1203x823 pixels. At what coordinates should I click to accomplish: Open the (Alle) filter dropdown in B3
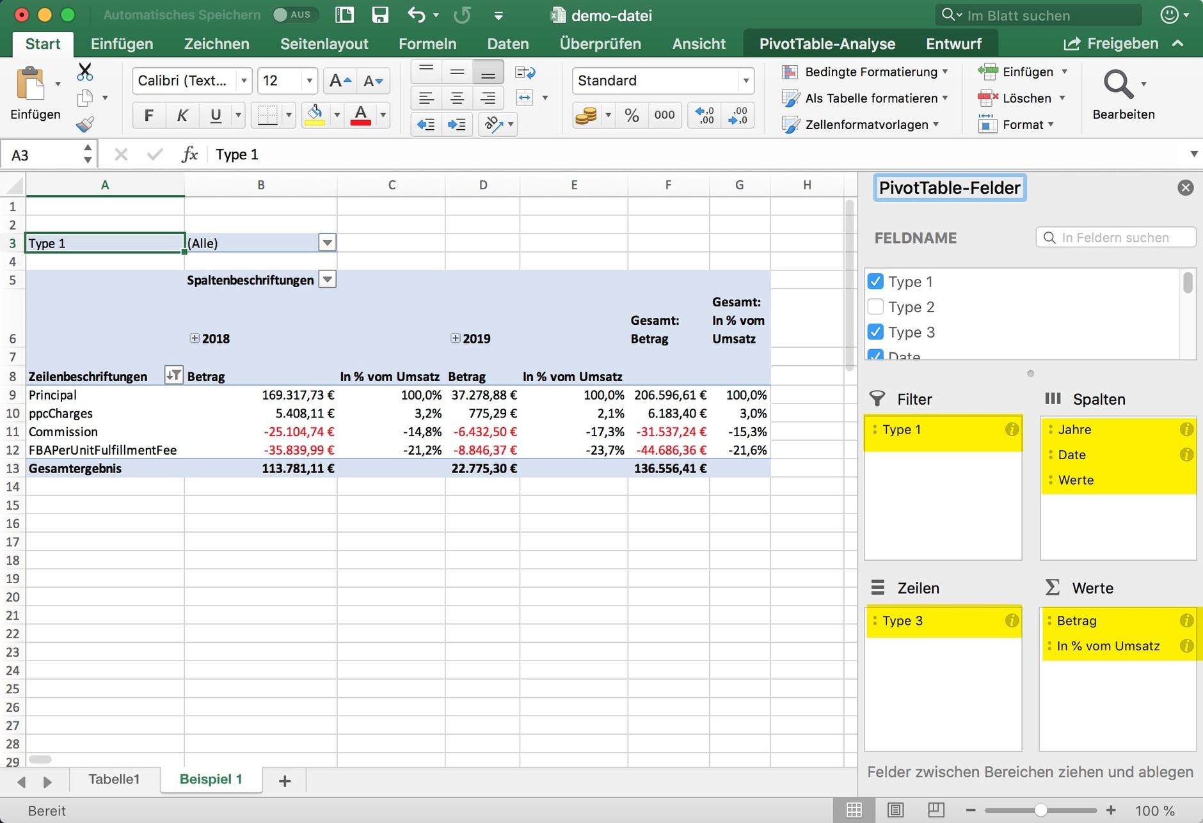coord(327,242)
